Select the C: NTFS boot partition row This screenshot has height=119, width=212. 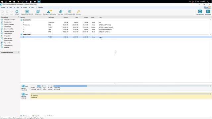[116, 32]
